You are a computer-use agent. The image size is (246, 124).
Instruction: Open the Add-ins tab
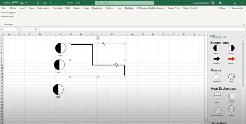tap(110, 8)
